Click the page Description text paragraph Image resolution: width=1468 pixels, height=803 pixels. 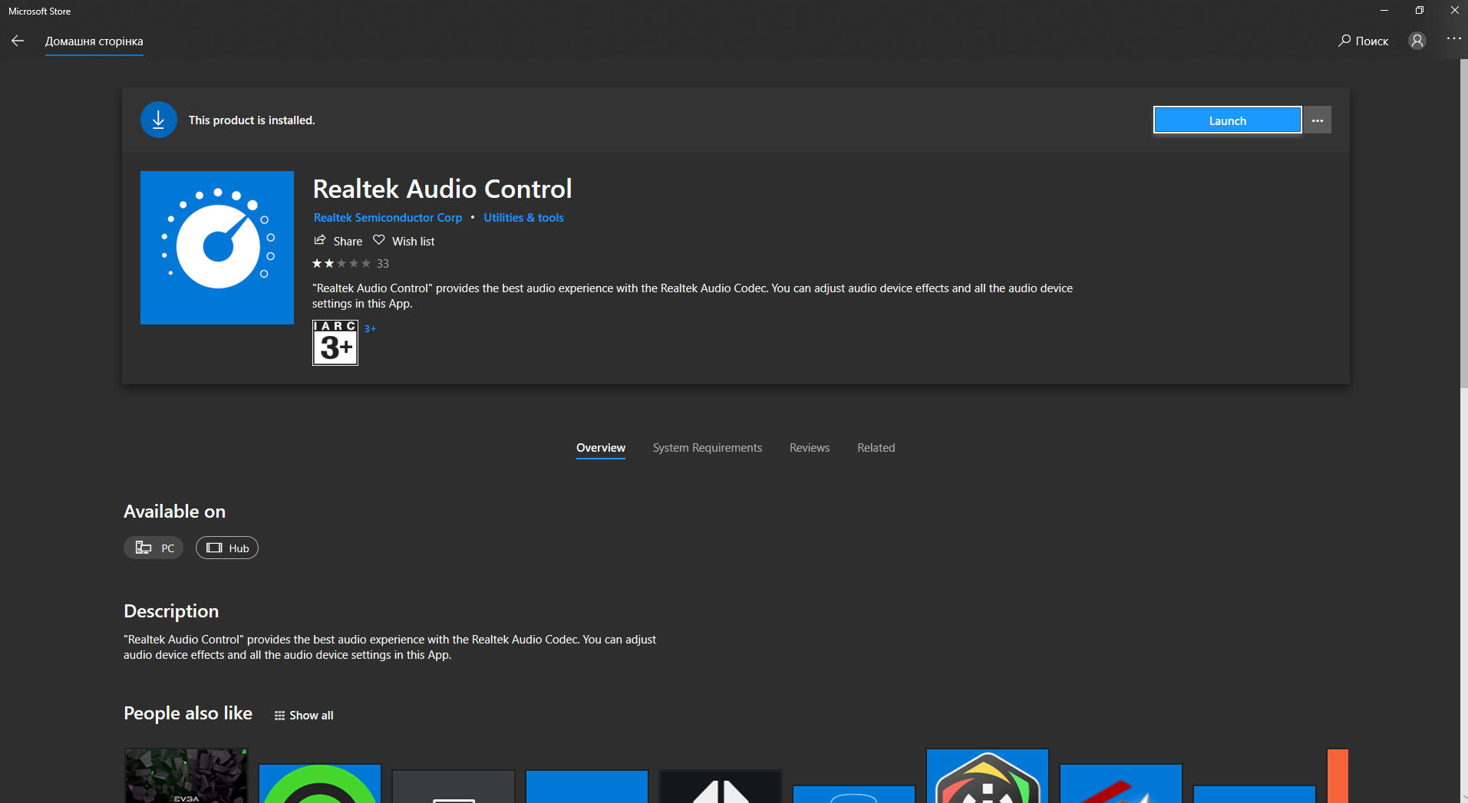pyautogui.click(x=390, y=647)
